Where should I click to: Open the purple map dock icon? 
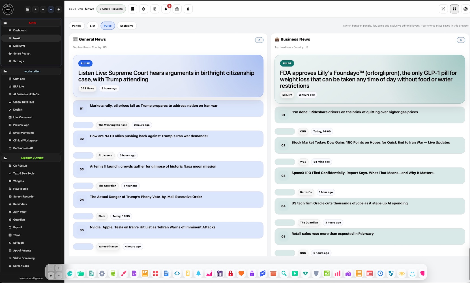pyautogui.click(x=348, y=273)
